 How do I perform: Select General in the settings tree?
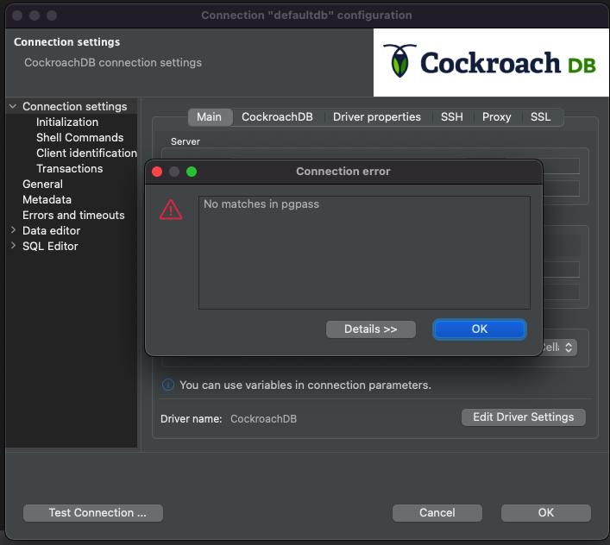42,185
